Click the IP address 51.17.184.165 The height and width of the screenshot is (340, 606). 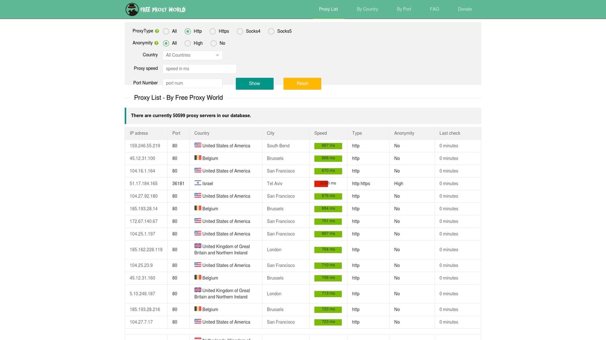pos(143,183)
